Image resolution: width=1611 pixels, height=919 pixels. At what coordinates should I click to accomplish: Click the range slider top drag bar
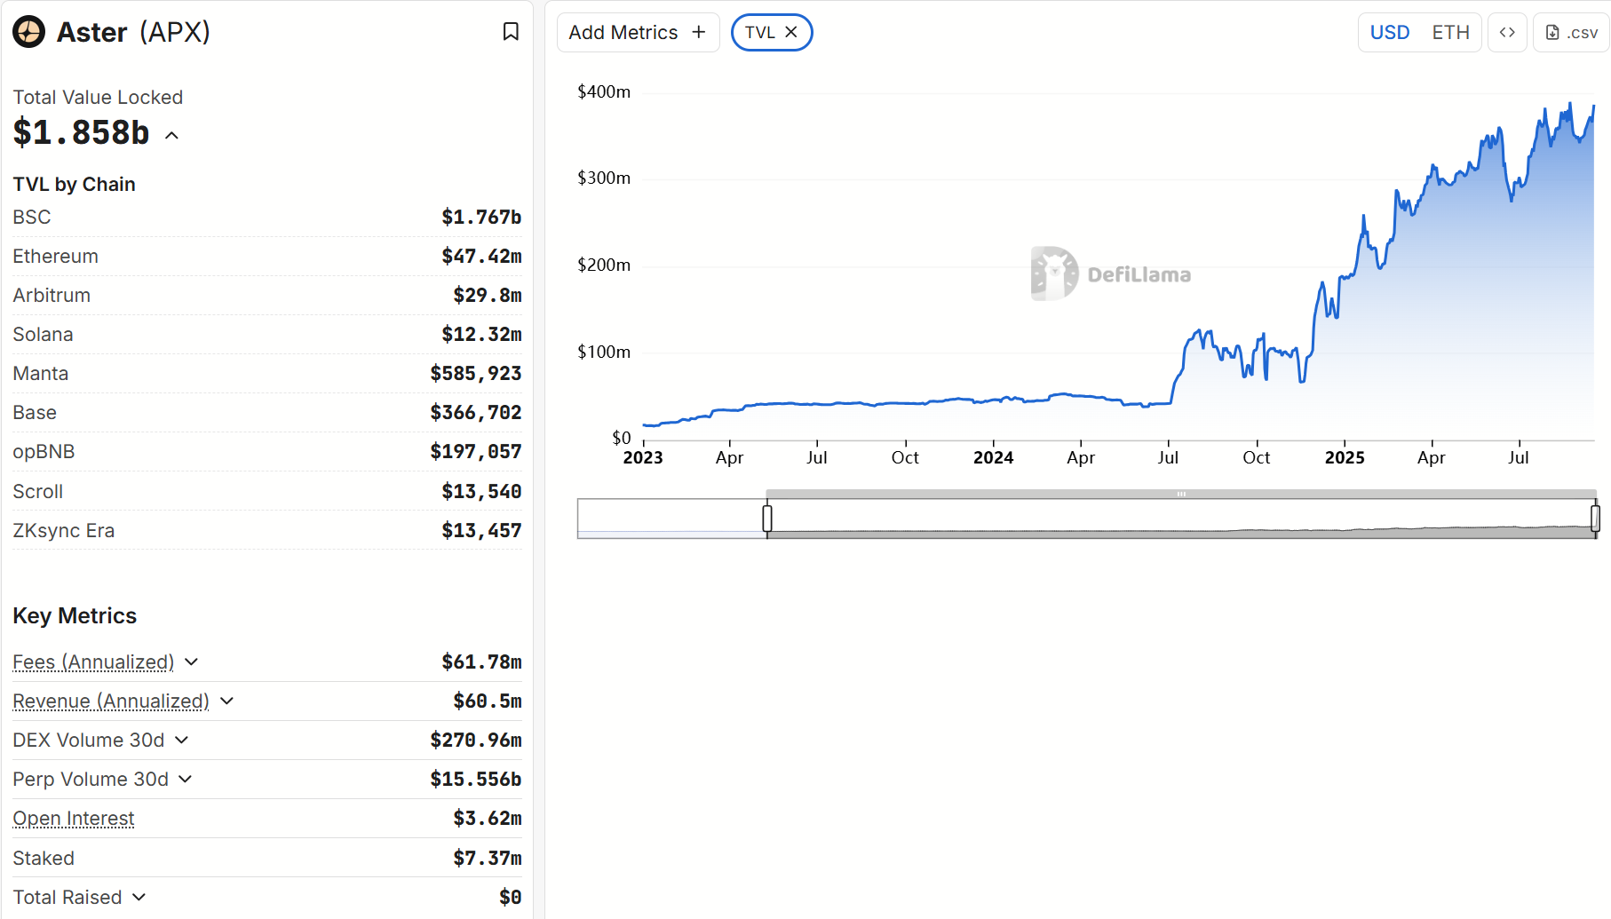[1181, 494]
